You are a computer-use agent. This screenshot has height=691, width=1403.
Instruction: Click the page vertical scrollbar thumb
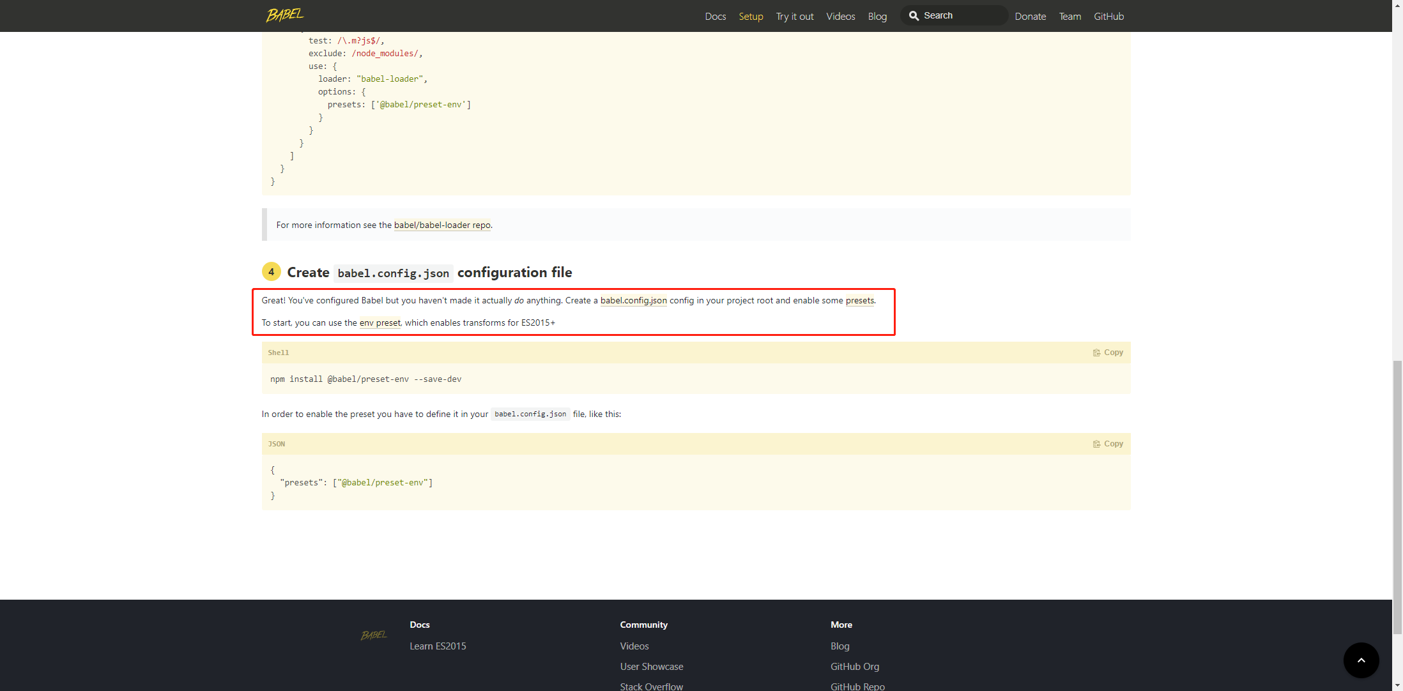[x=1397, y=497]
